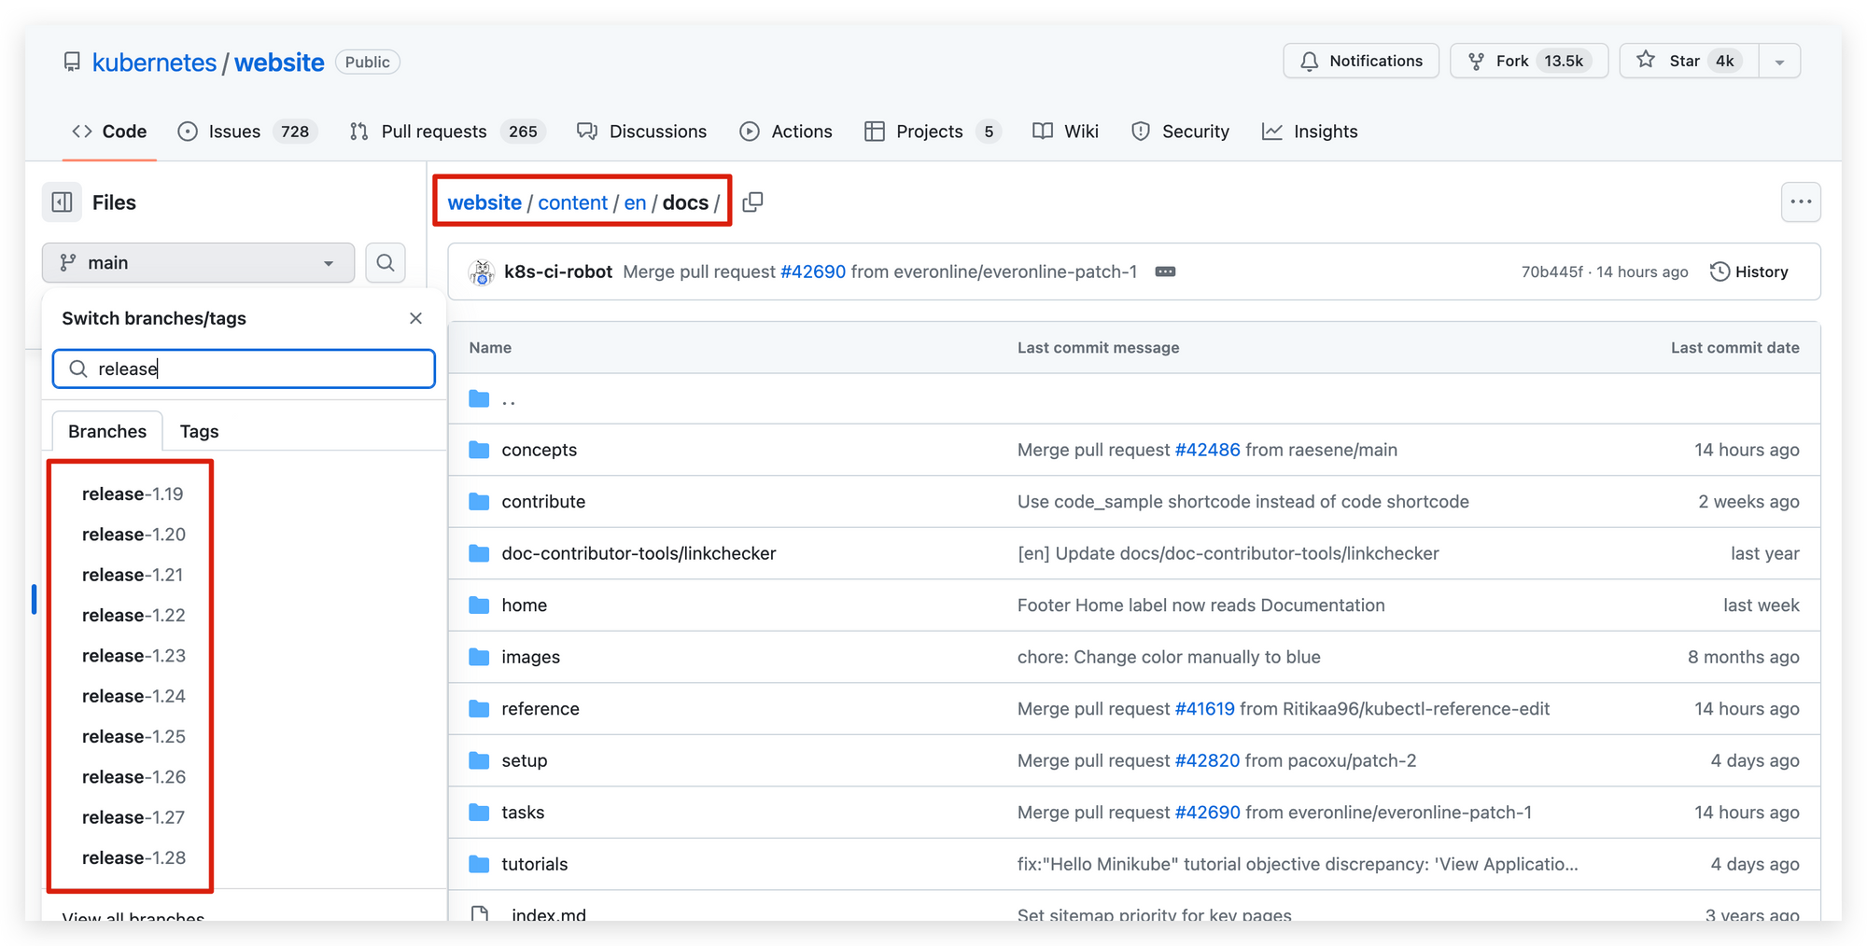
Task: Expand commit message ellipsis button
Action: 1165,271
